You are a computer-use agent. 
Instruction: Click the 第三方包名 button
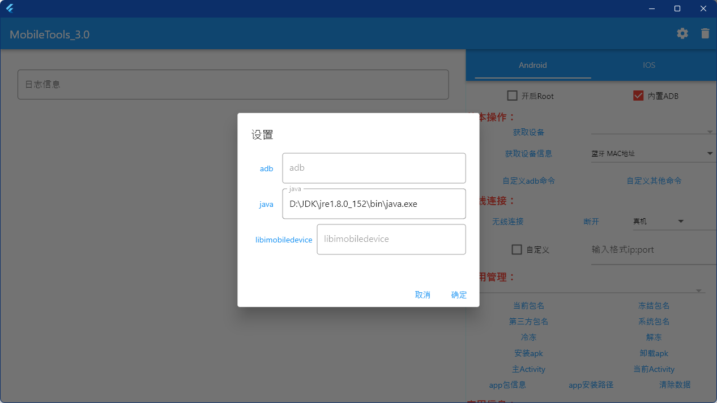click(528, 322)
